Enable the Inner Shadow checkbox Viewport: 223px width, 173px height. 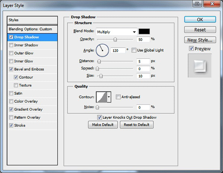(11, 45)
